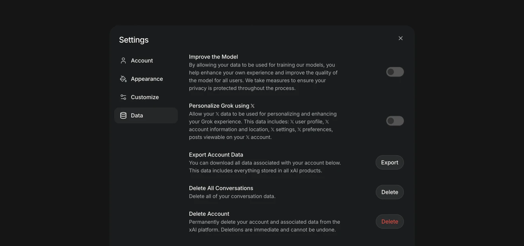Screen dimensions: 524x246
Task: Click the red Delete Account button
Action: click(389, 221)
